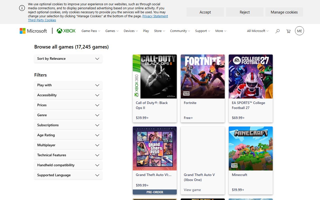This screenshot has height=200, width=320.
Task: Open the Store menu
Action: pyautogui.click(x=159, y=31)
